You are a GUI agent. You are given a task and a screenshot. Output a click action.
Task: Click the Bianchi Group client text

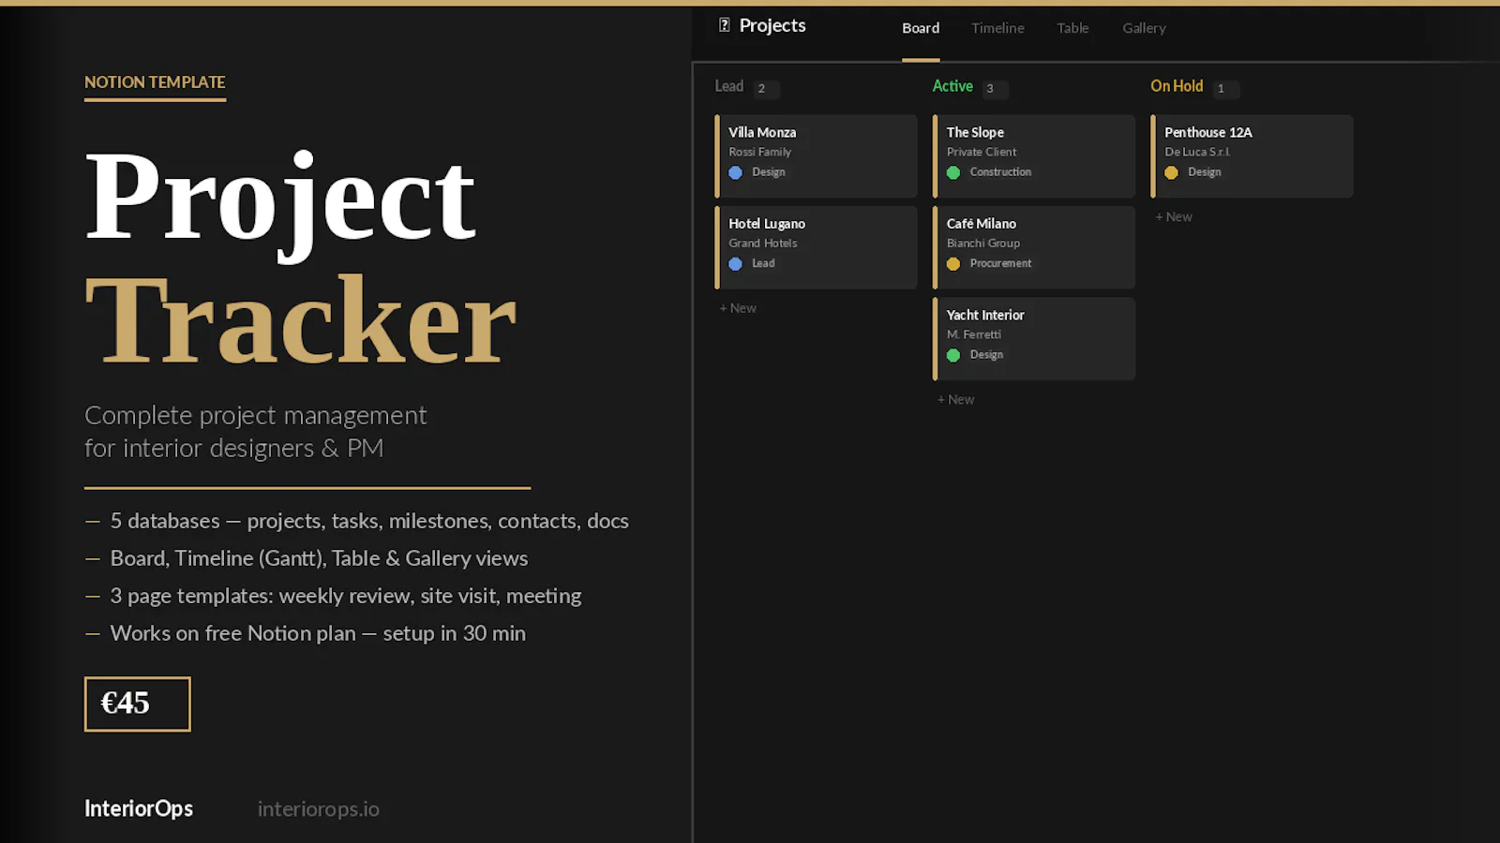pyautogui.click(x=982, y=244)
